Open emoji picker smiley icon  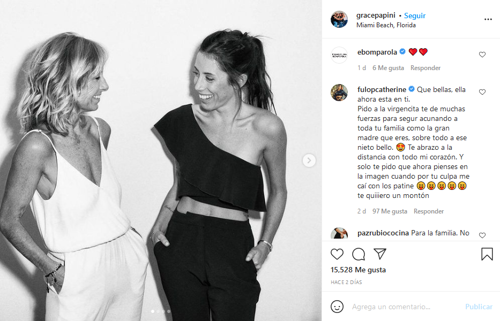(x=337, y=307)
